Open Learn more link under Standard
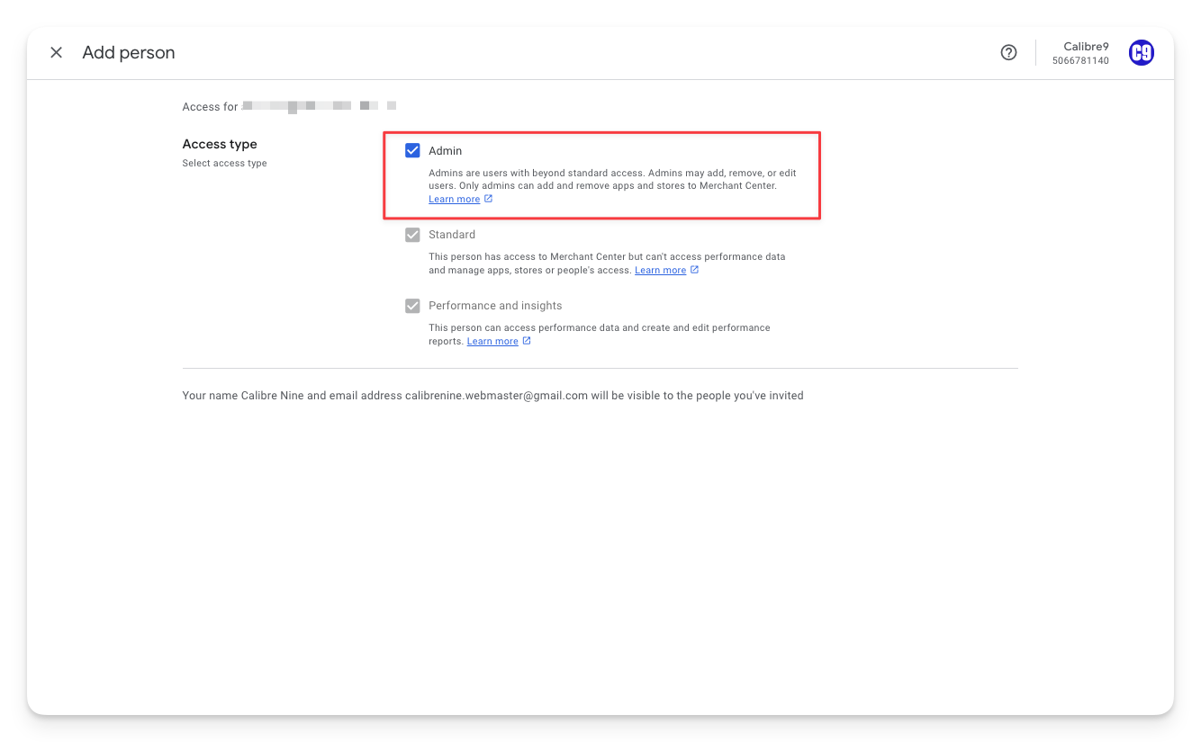 [x=660, y=271]
